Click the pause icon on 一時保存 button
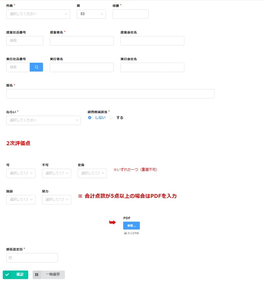The image size is (264, 285). point(37,274)
